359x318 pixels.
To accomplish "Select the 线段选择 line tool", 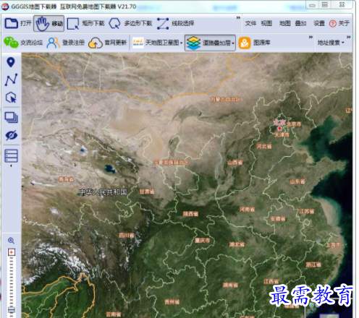I will 175,23.
